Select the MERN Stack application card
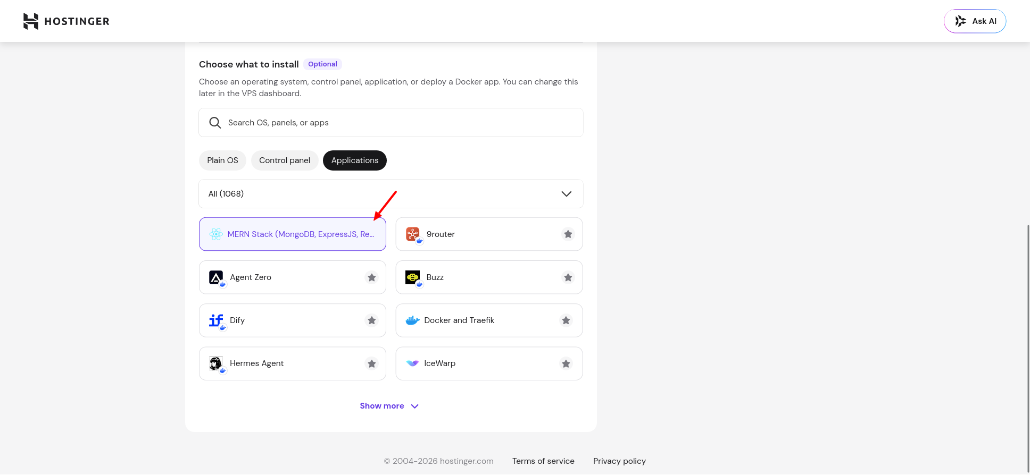Image resolution: width=1030 pixels, height=475 pixels. pyautogui.click(x=293, y=234)
